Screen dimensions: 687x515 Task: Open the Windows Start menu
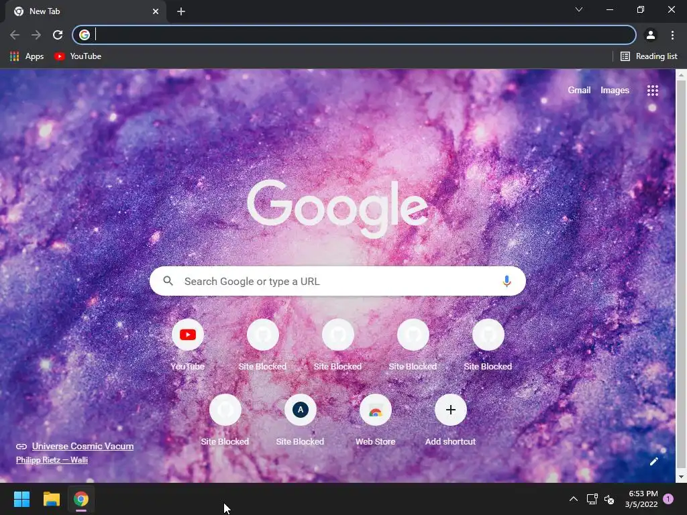[x=21, y=499]
